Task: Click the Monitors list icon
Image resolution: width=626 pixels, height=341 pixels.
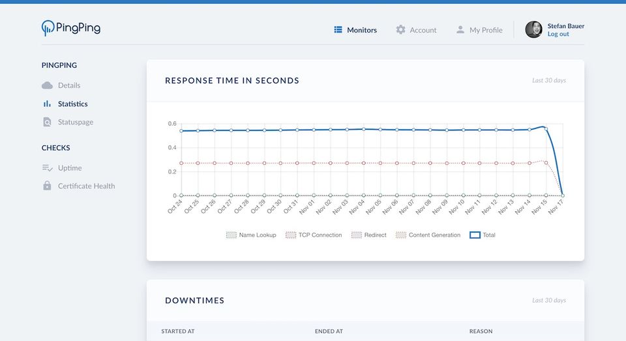Action: pos(338,30)
